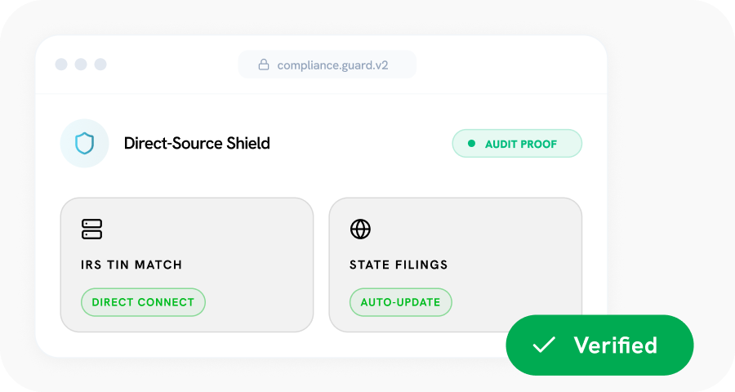This screenshot has width=735, height=392.
Task: Open the AUDIT PROOF status badge
Action: coord(517,144)
